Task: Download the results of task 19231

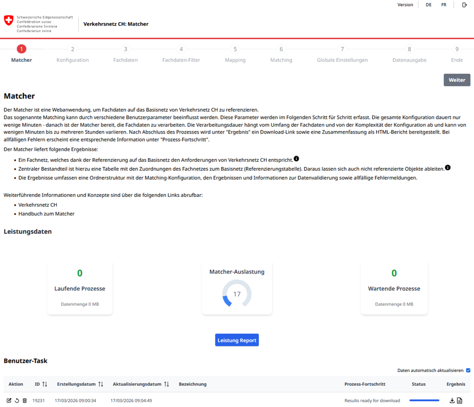Action: [452, 400]
